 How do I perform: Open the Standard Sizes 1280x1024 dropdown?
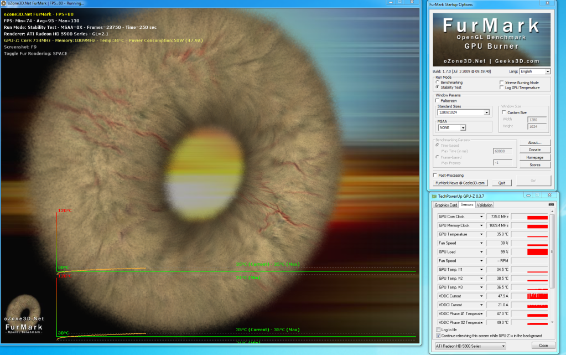(x=486, y=112)
